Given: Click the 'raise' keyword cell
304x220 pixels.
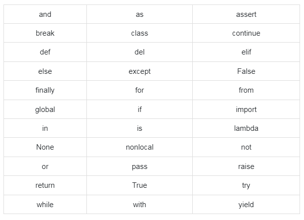Looking at the screenshot, I should point(246,166).
